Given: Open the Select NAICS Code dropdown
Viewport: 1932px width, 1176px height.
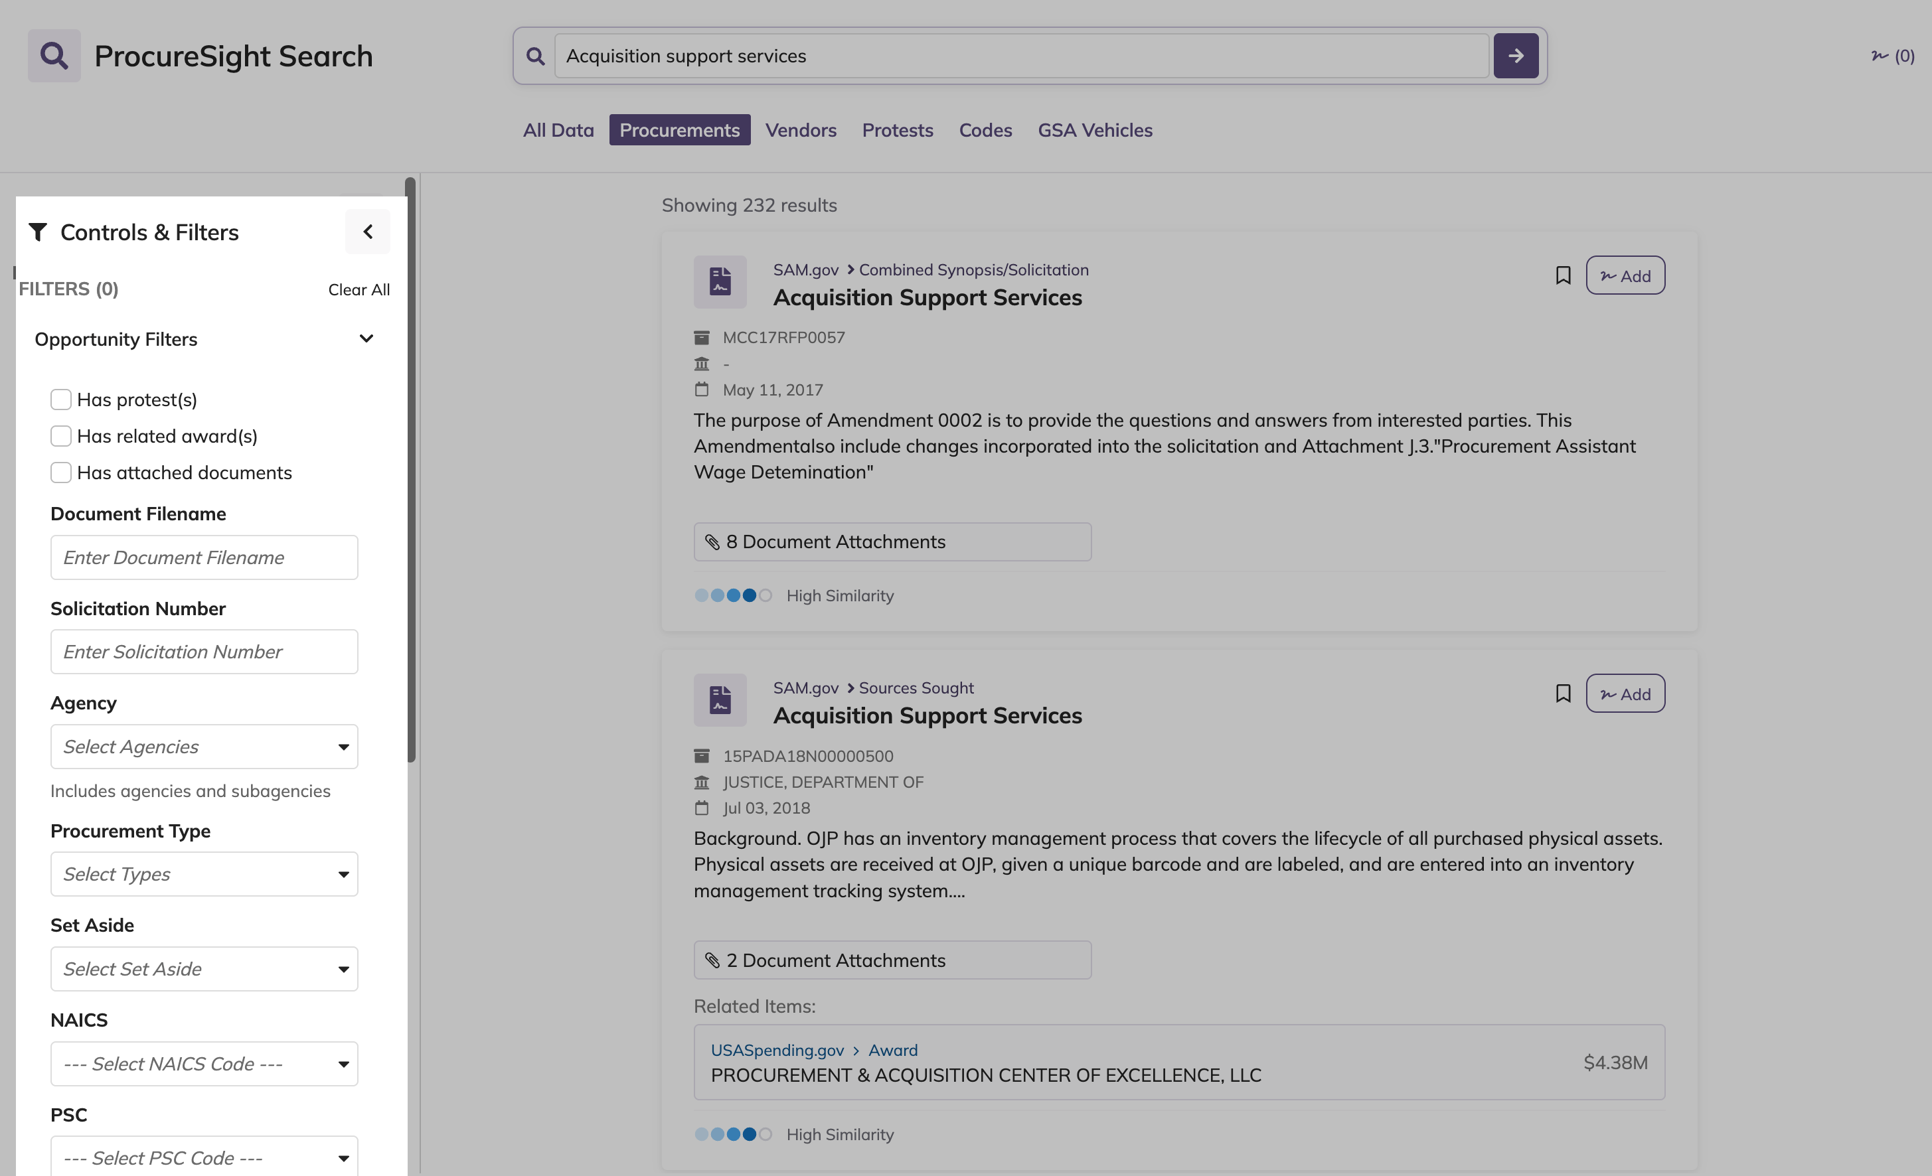Looking at the screenshot, I should click(204, 1064).
